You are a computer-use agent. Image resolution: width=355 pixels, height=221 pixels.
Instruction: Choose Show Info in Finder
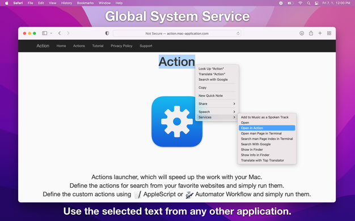(267, 155)
